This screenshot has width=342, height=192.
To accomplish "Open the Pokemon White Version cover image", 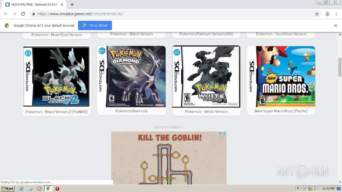I will [x=206, y=77].
